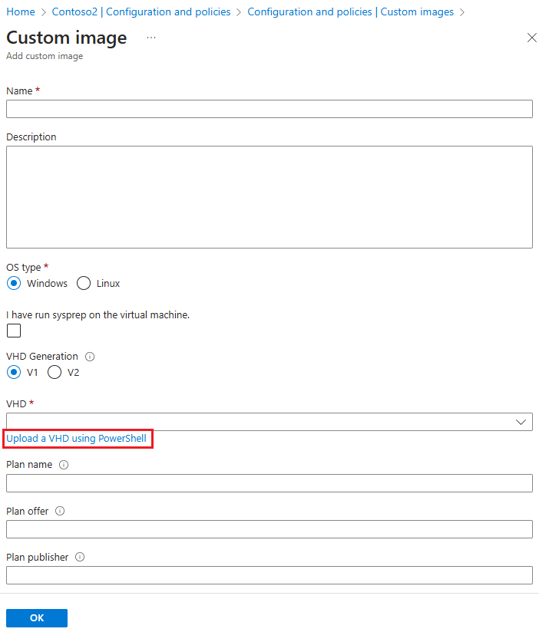Click inside the Name field
This screenshot has height=632, width=539.
coord(269,108)
